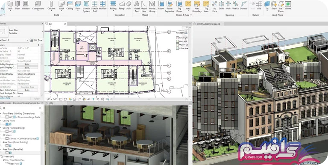Image resolution: width=328 pixels, height=165 pixels.
Task: Collapse the Graphics section in Properties
Action: [x=39, y=45]
